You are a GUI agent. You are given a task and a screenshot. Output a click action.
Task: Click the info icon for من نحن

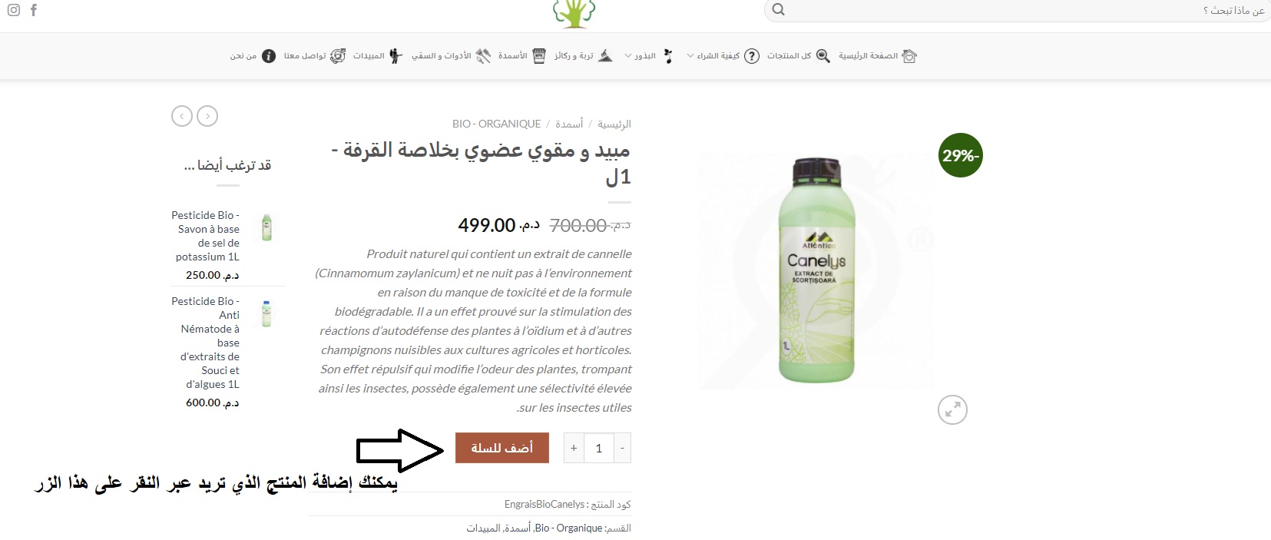point(269,56)
